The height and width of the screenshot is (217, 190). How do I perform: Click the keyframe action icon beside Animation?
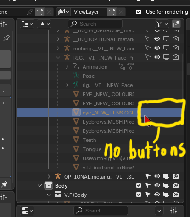(x=130, y=66)
